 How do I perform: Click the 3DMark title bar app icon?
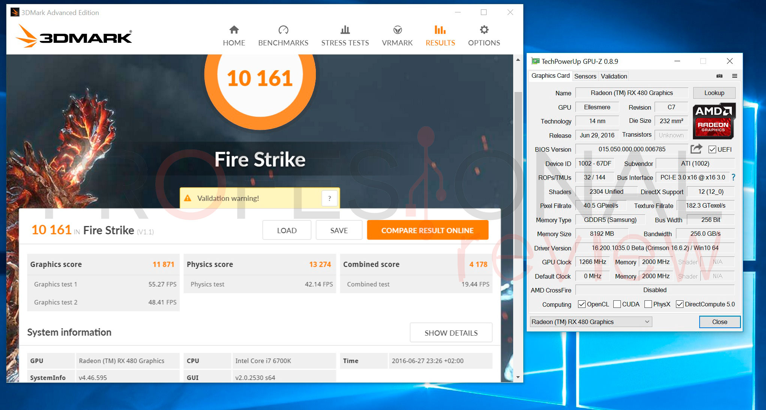(15, 12)
